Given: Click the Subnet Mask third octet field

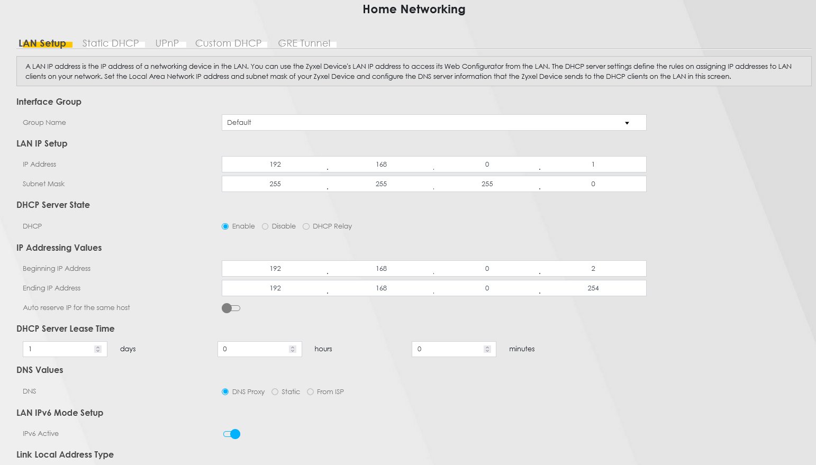Looking at the screenshot, I should click(x=487, y=184).
